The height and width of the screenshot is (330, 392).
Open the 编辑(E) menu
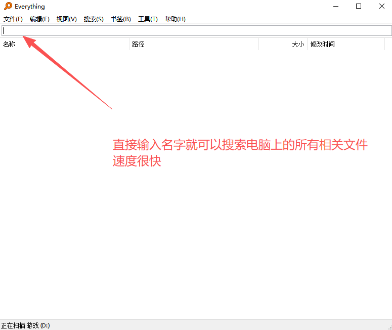coord(39,19)
